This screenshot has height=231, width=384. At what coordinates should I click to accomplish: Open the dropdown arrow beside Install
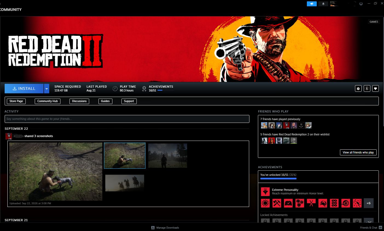click(46, 88)
